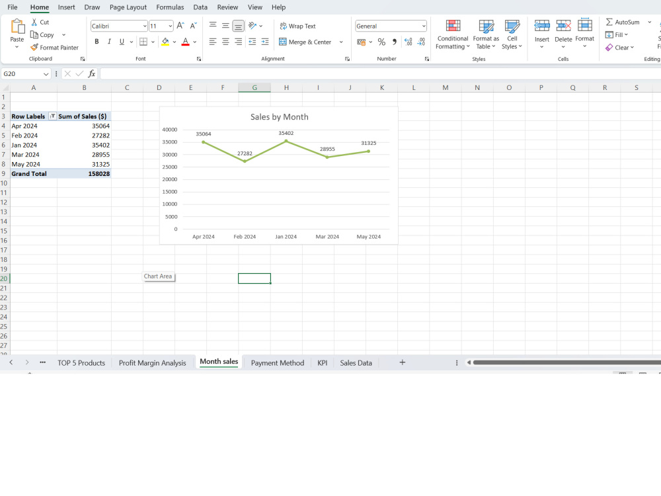This screenshot has width=661, height=496.
Task: Open Conditional Formatting menu
Action: pos(453,34)
